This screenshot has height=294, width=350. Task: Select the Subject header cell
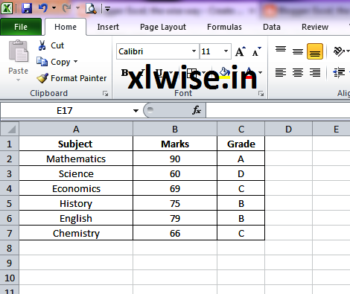pyautogui.click(x=76, y=144)
